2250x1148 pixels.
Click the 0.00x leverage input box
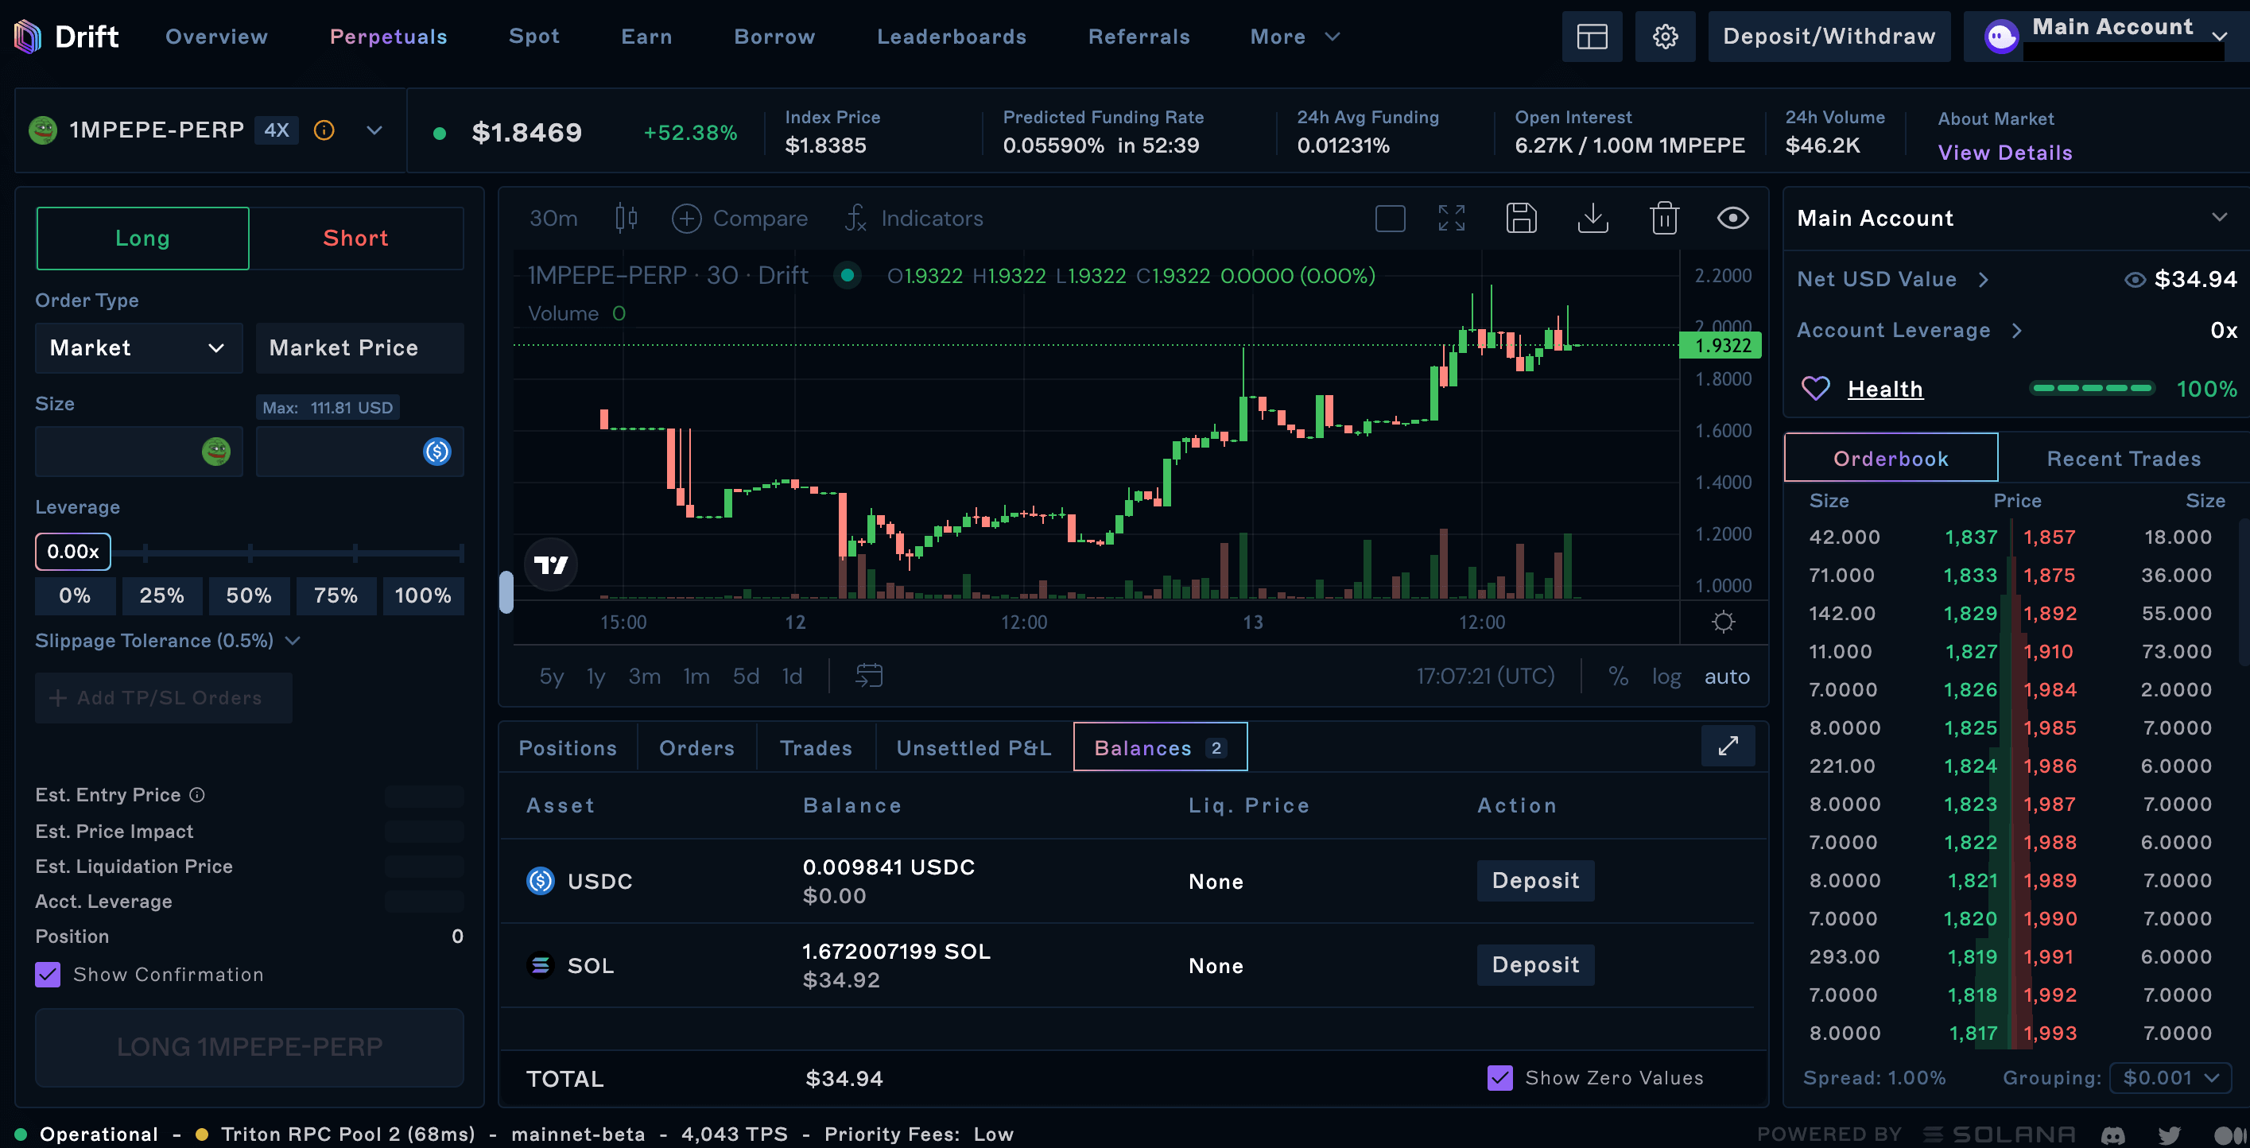coord(72,551)
